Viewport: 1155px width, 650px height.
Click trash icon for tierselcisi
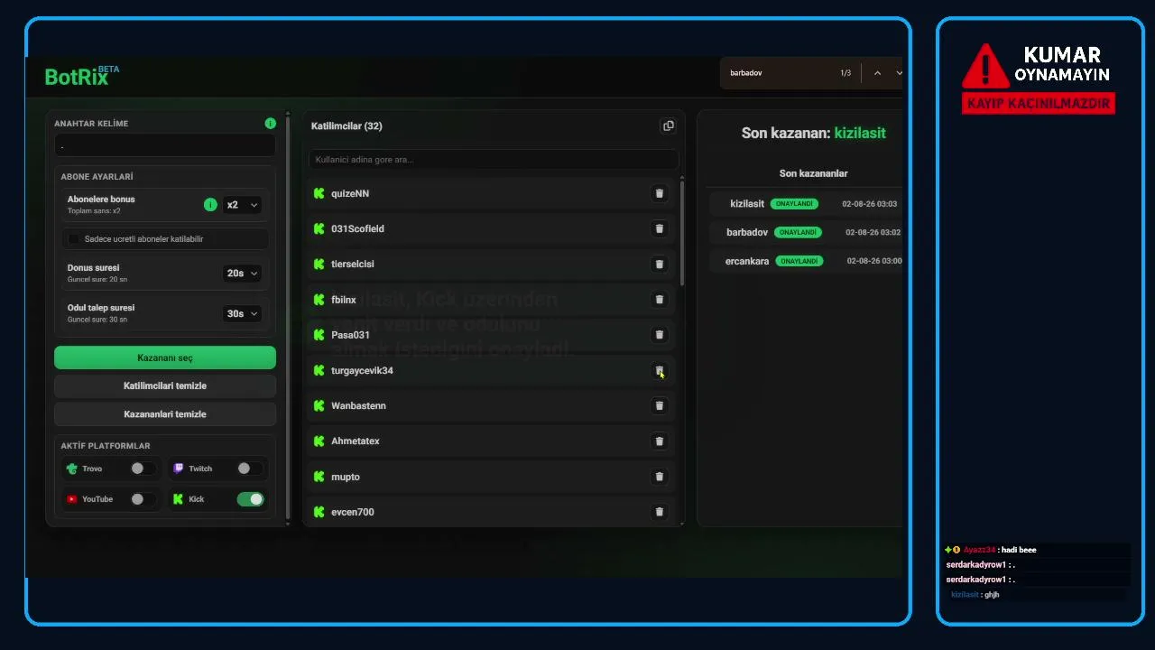point(659,264)
